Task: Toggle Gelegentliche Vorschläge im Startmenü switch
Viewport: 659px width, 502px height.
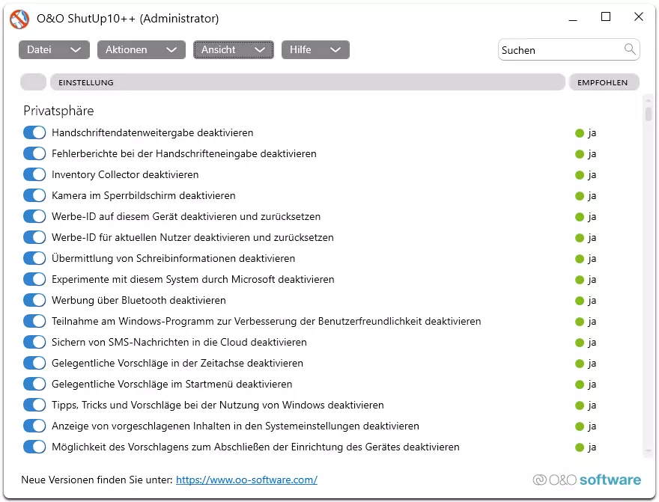Action: (x=34, y=385)
